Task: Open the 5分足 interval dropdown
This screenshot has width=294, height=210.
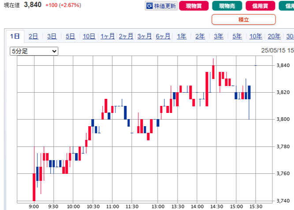Action: point(34,51)
